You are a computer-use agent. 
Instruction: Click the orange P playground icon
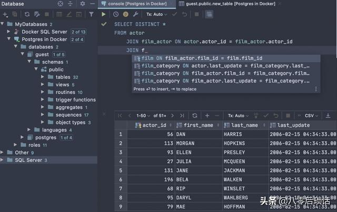(x=126, y=14)
